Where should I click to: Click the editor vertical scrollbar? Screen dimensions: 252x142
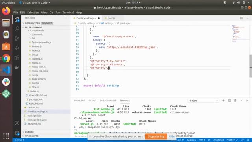coord(250,66)
